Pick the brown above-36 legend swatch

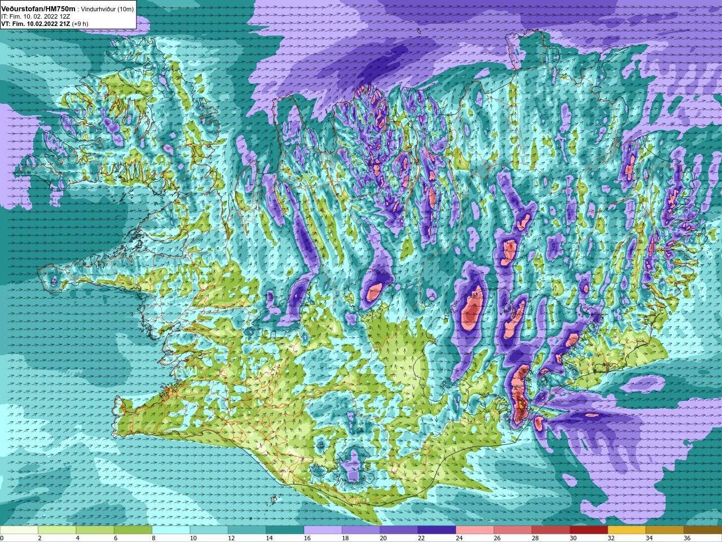703,530
